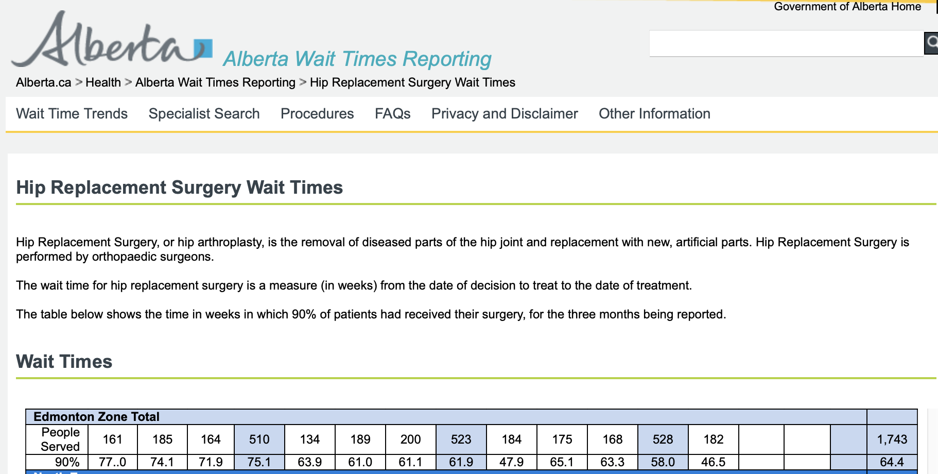Screen dimensions: 938x474
Task: Select the 90% total cell 64.4
Action: pyautogui.click(x=892, y=462)
